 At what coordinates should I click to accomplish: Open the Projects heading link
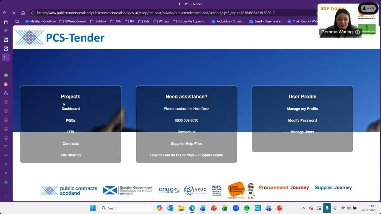coord(71,97)
